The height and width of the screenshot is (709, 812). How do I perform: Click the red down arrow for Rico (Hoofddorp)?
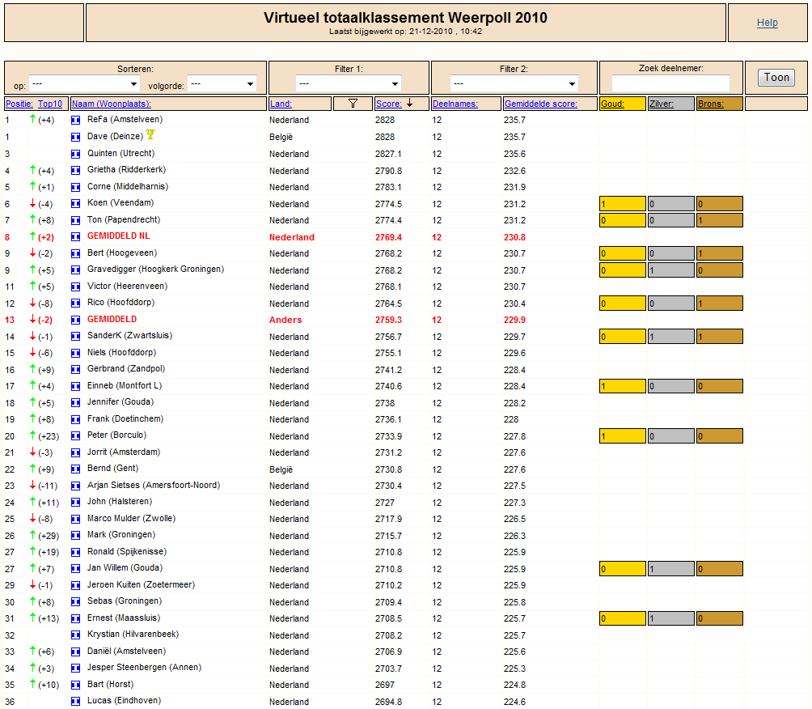32,304
